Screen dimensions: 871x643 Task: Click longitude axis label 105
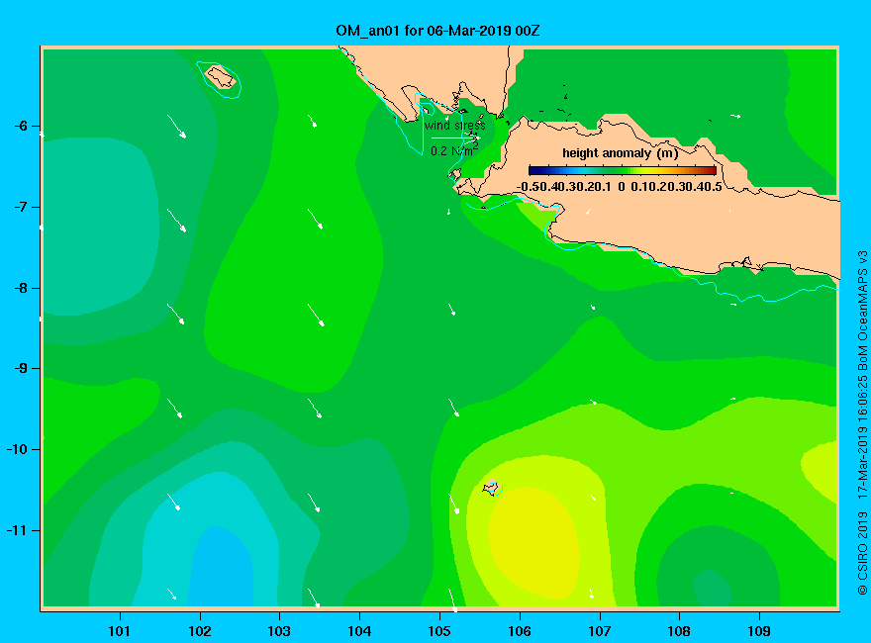[x=439, y=631]
